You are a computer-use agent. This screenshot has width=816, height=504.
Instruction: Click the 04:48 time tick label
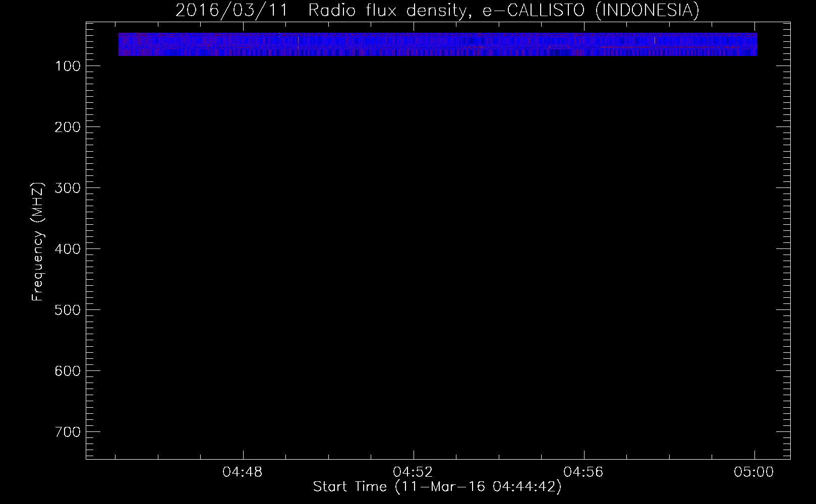pyautogui.click(x=243, y=472)
